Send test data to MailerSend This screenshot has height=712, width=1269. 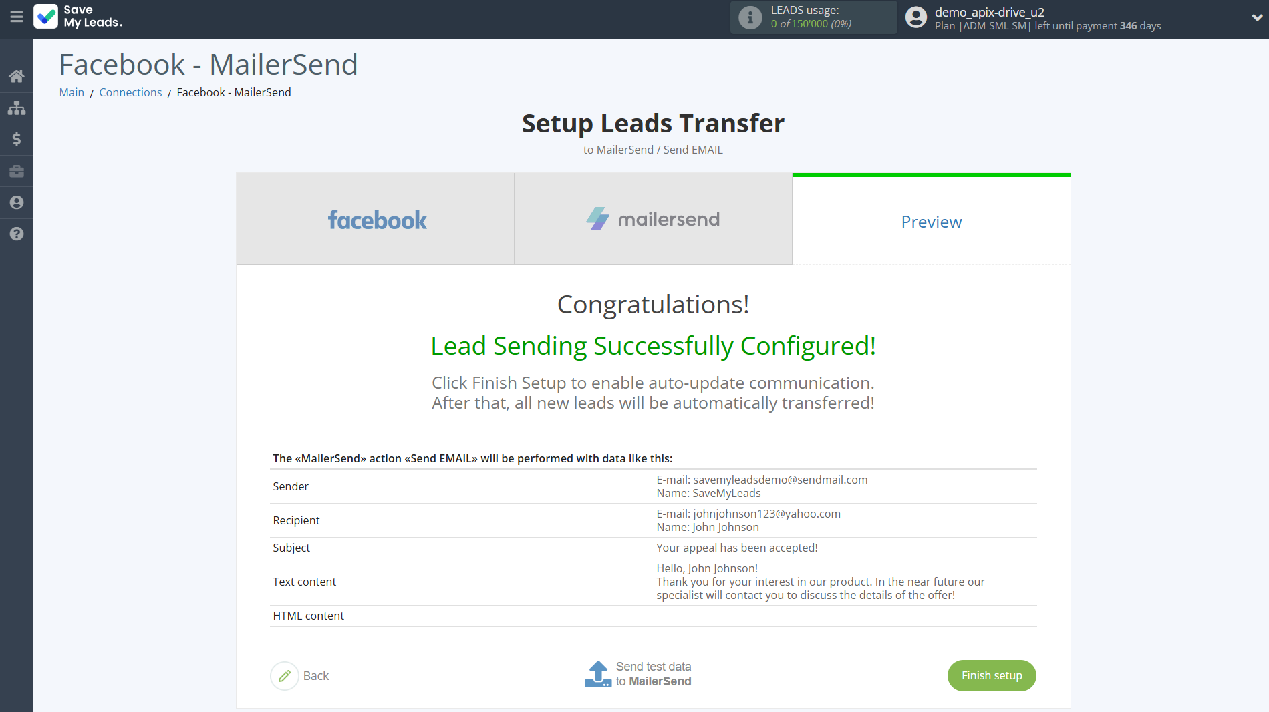[x=638, y=674]
